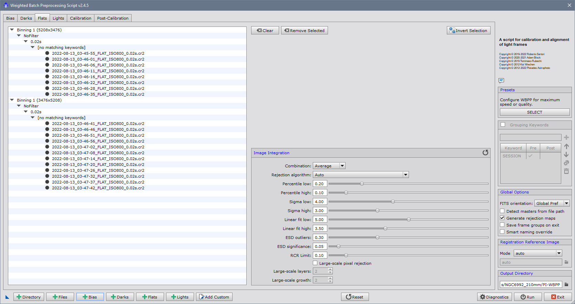Open the Post-Calibration tab
The height and width of the screenshot is (304, 575).
113,18
